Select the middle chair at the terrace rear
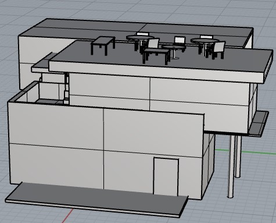Screen dimensions: 276x223 click(x=180, y=42)
